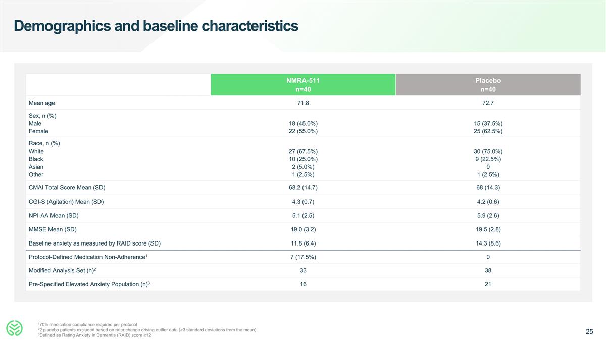Select the NMRA-511 green column header
The image size is (606, 341).
tap(303, 85)
